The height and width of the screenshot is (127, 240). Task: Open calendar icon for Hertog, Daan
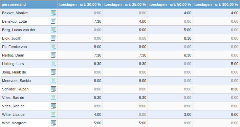pyautogui.click(x=53, y=55)
